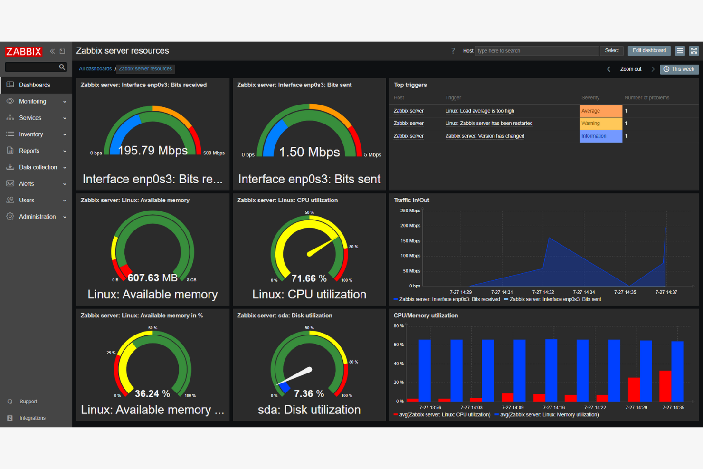Open Support link in sidebar
Screen dimensions: 703x469
28,402
